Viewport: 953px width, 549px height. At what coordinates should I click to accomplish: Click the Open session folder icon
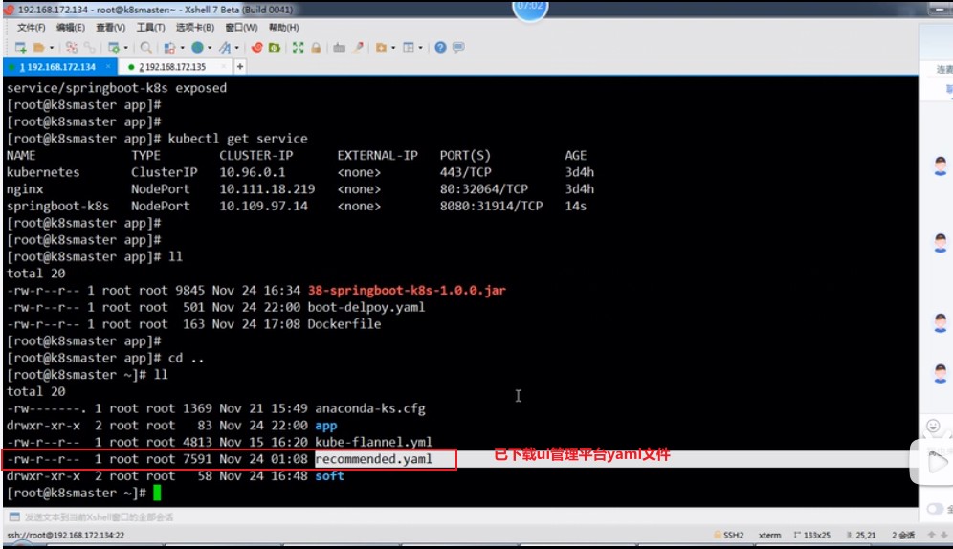(x=39, y=48)
